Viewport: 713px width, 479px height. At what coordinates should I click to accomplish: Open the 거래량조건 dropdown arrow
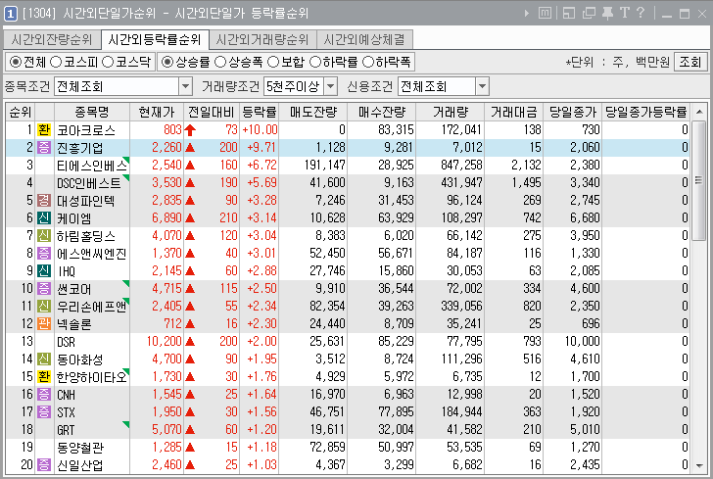point(331,86)
